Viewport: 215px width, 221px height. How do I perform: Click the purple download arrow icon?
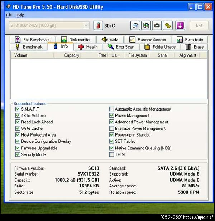pos(180,25)
